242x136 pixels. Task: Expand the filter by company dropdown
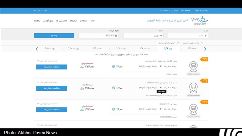169,43
